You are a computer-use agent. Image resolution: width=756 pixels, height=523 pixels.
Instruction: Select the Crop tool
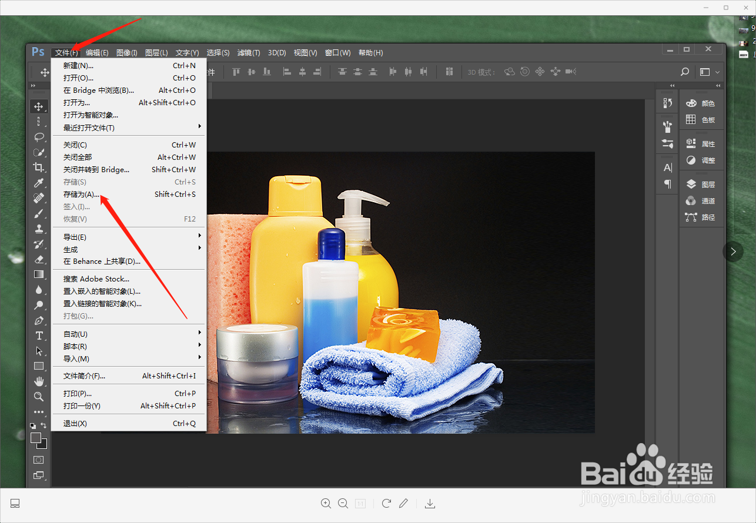point(39,167)
